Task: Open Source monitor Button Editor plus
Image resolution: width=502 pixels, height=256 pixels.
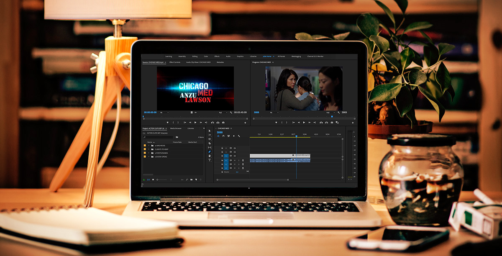Action: click(246, 123)
